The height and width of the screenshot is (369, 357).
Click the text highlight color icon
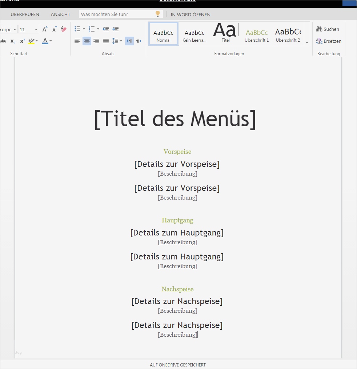tap(31, 41)
